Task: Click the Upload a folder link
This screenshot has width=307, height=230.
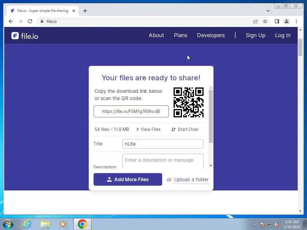Action: coord(191,180)
